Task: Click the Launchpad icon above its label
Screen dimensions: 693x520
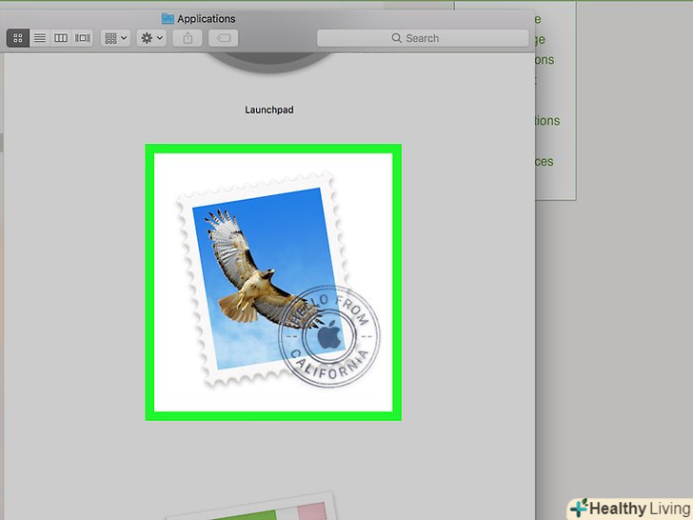Action: [x=268, y=62]
